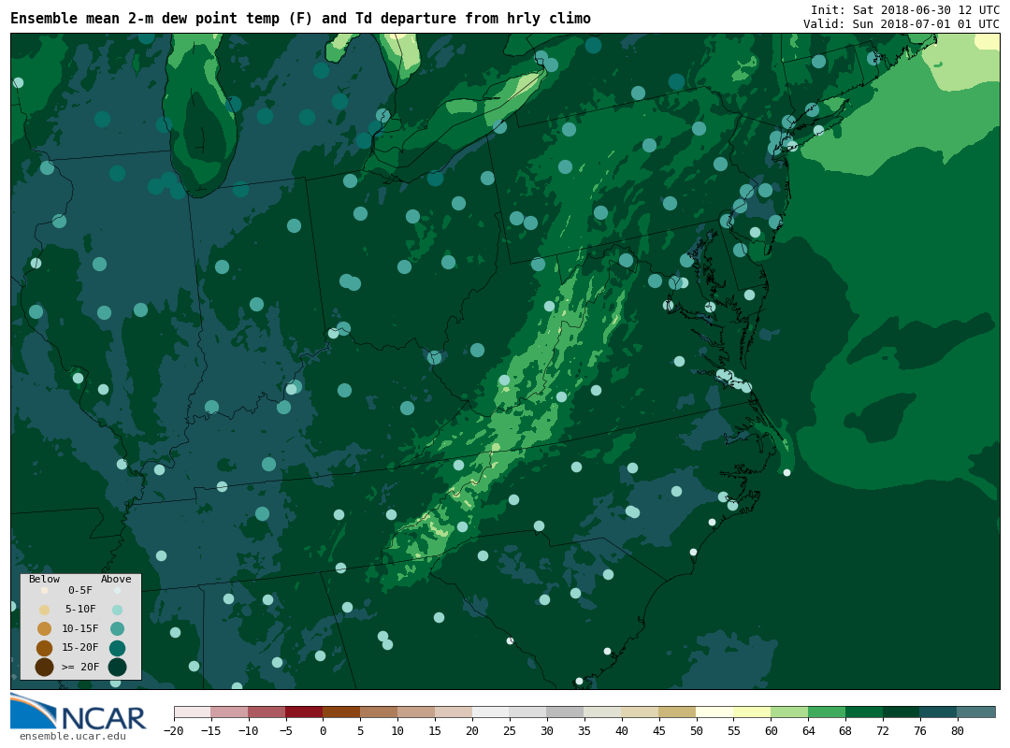The width and height of the screenshot is (1010, 748).
Task: Click the color bar swatch between 76 and 80
Action: coord(938,712)
